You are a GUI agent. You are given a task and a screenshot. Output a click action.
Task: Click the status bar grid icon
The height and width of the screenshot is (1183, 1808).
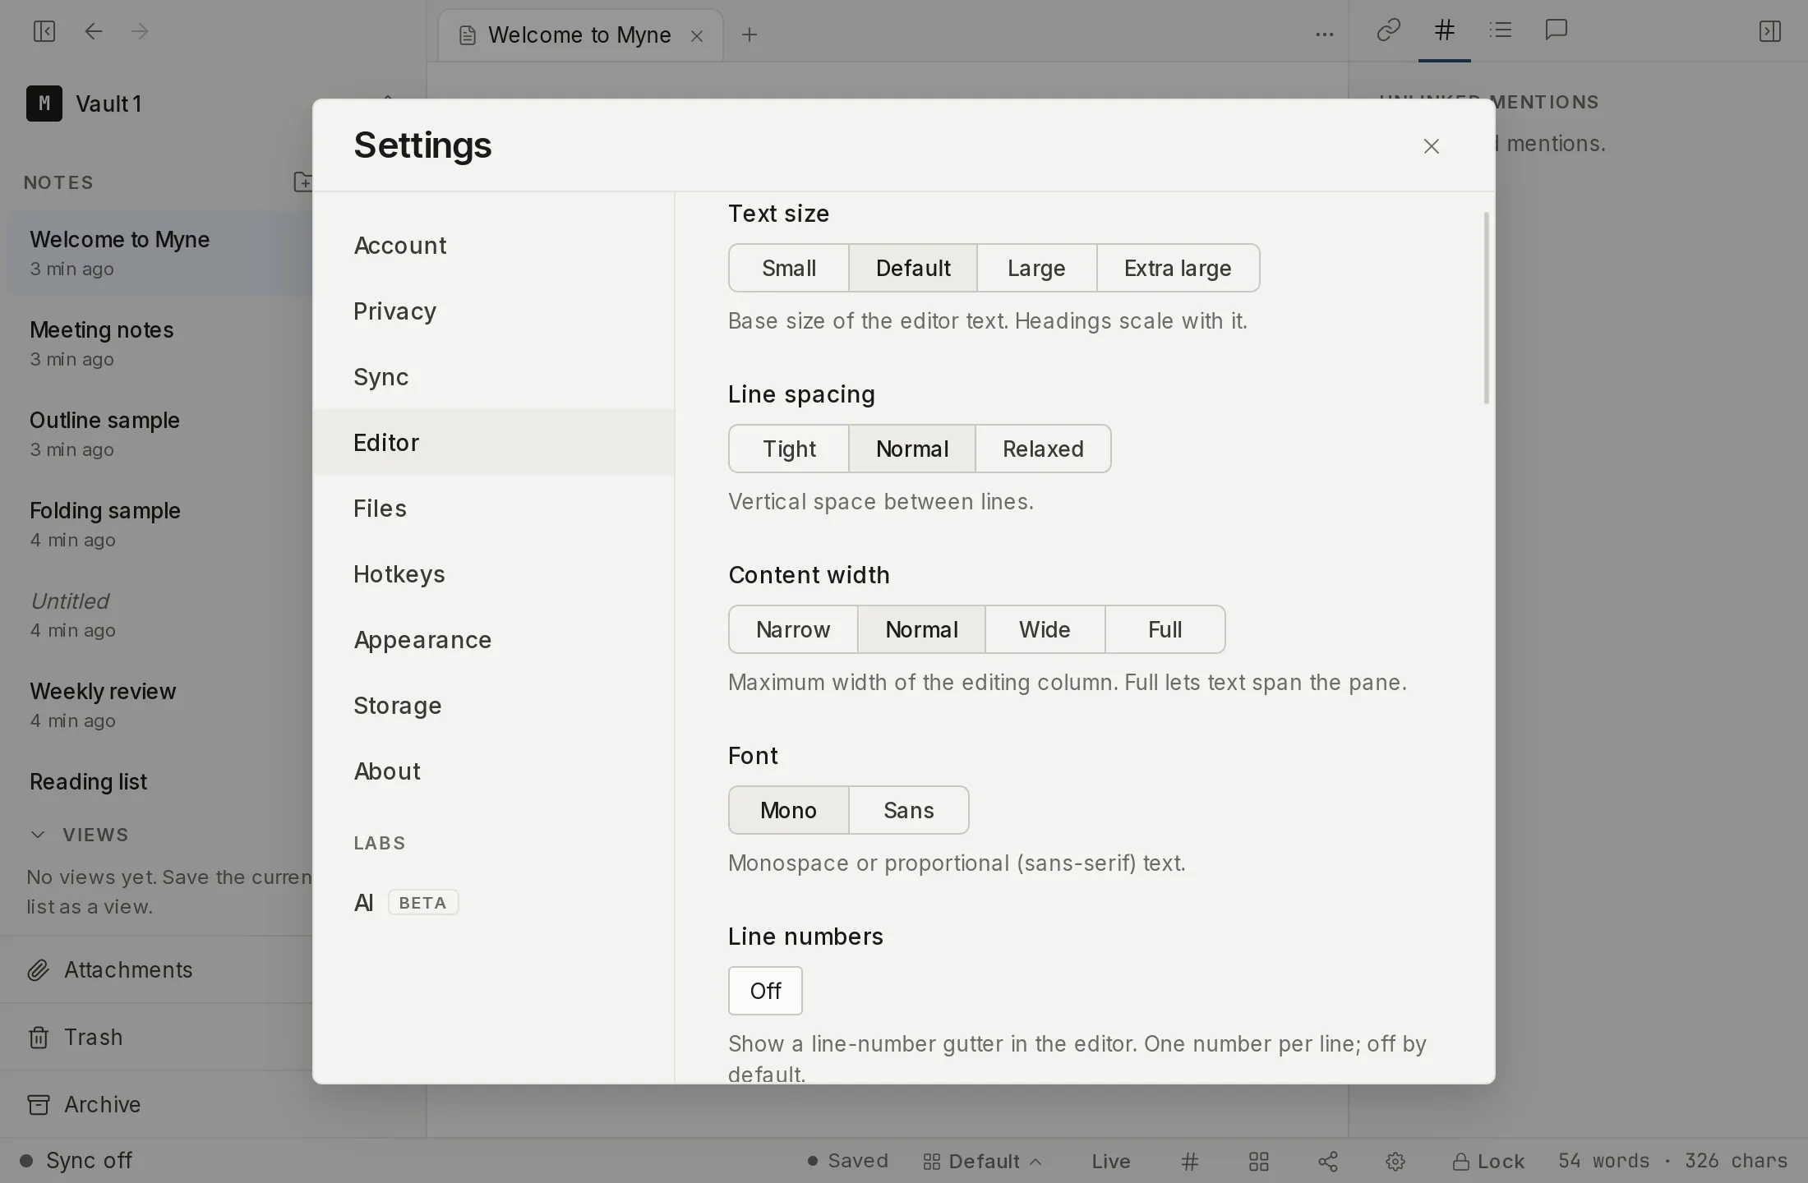1258,1161
